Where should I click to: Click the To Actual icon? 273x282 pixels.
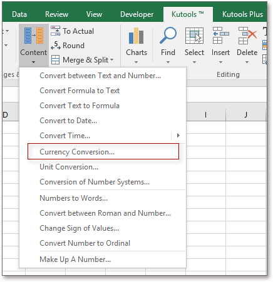point(55,31)
